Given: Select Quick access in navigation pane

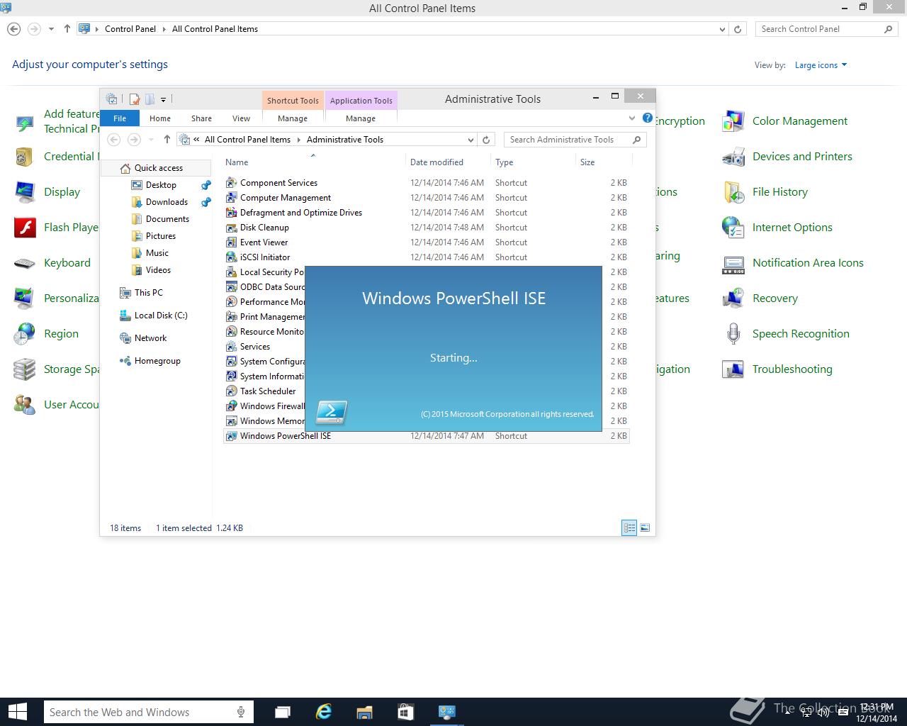Looking at the screenshot, I should pos(159,168).
